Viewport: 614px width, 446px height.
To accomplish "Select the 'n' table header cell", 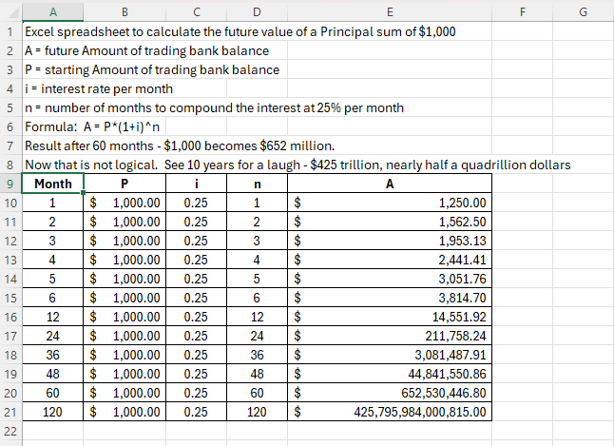I will coord(257,184).
